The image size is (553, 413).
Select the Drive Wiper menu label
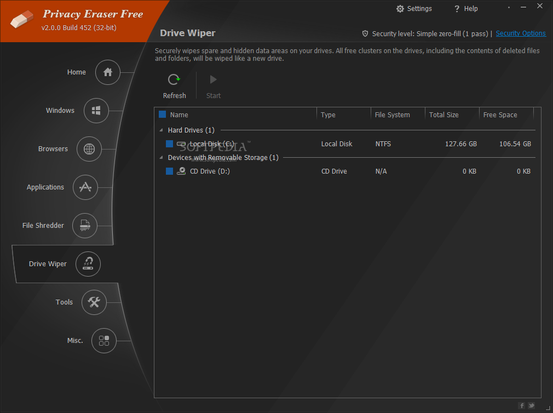click(48, 264)
